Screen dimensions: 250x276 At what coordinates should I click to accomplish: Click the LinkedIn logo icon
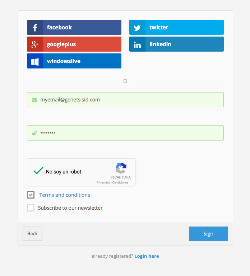click(x=137, y=44)
